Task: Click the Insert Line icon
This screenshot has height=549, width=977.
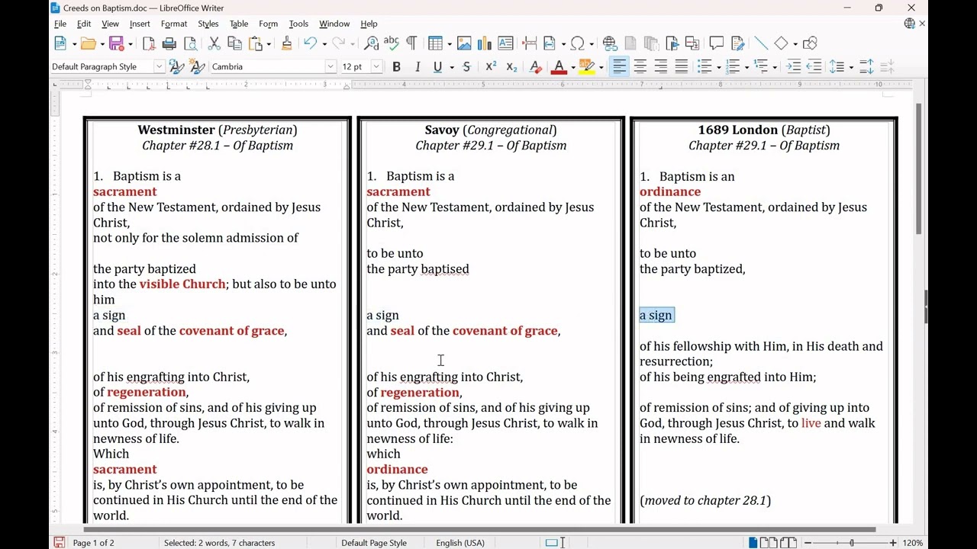Action: 761,43
